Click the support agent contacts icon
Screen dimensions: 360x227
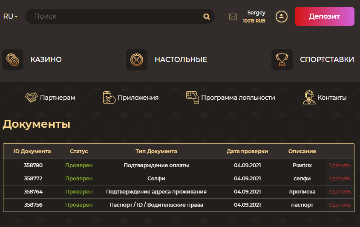pos(309,98)
